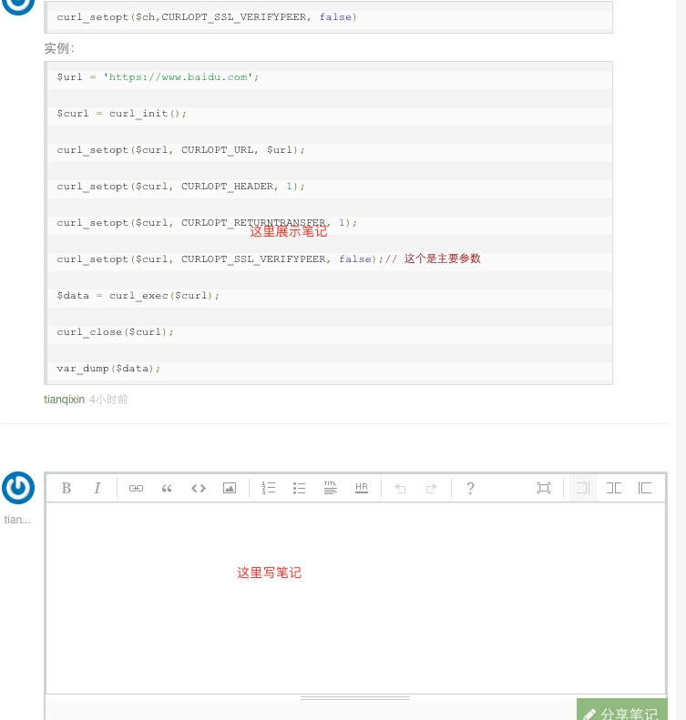
Task: Toggle bold formatting in editor
Action: pos(67,488)
